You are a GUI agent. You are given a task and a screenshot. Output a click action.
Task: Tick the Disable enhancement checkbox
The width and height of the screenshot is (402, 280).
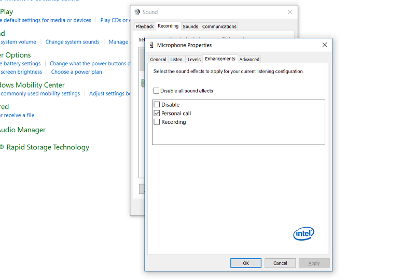click(x=157, y=105)
